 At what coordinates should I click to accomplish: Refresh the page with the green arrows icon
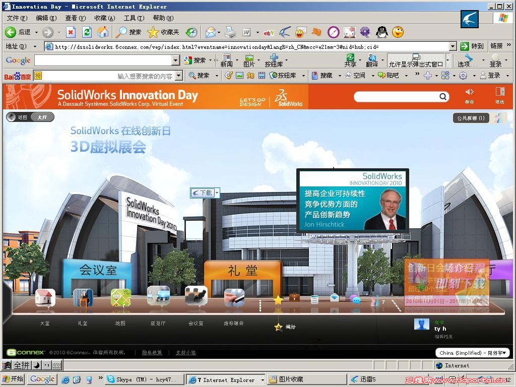tap(87, 32)
